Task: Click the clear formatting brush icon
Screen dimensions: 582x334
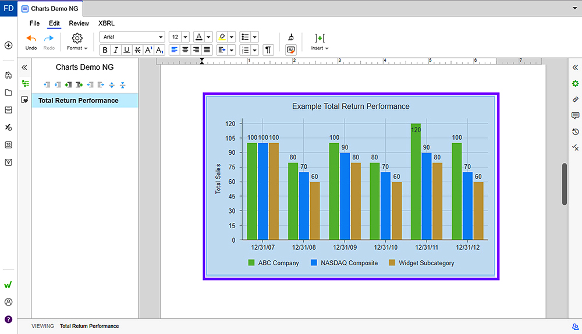Action: click(x=291, y=37)
